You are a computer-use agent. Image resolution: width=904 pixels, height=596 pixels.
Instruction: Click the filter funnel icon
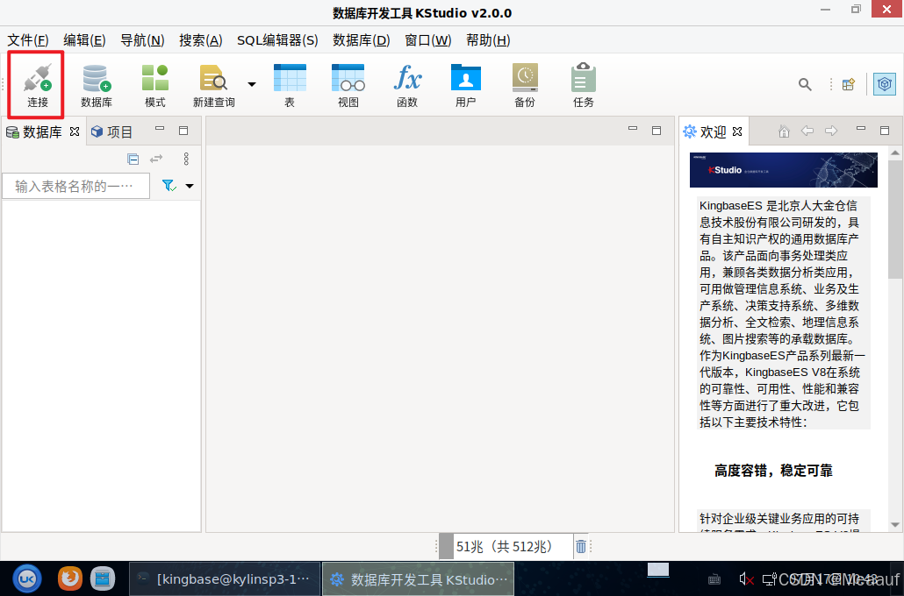click(169, 186)
